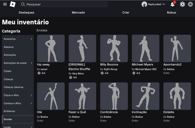Switch to the Criar tab
The image size is (195, 128).
click(x=126, y=12)
